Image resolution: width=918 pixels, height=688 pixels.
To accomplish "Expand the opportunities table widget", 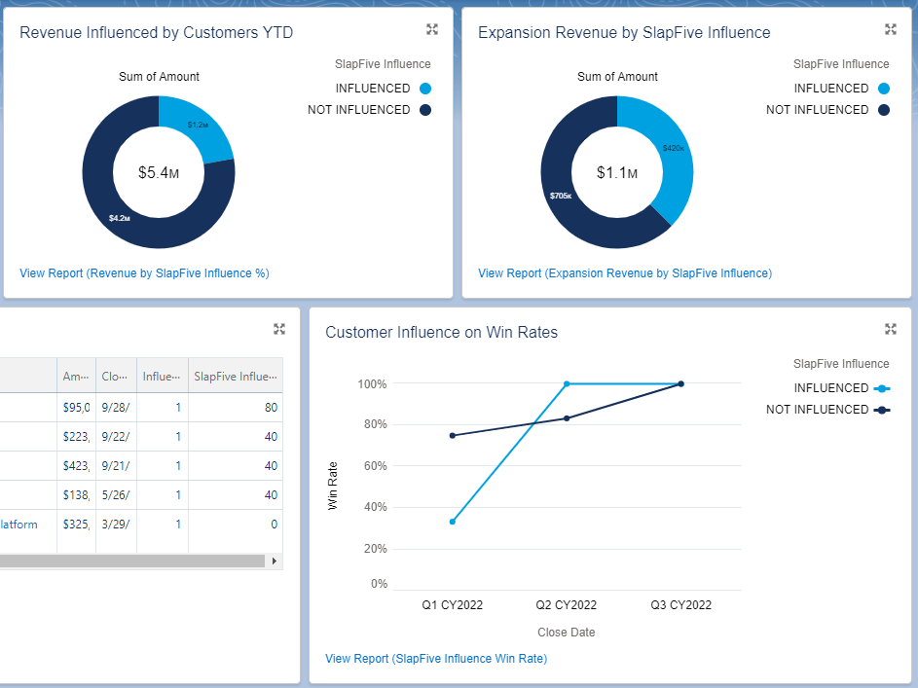I will click(279, 329).
